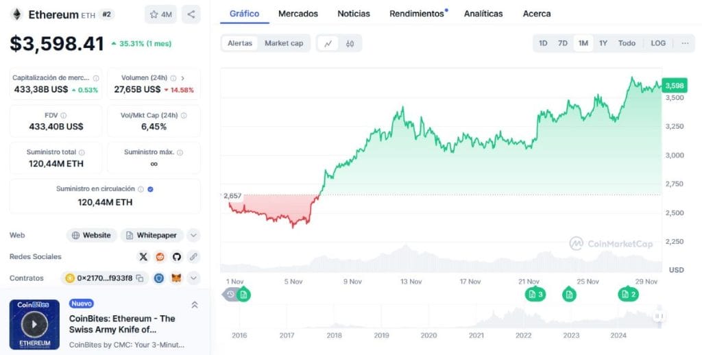702x355 pixels.
Task: Select the 1Y time range
Action: point(603,43)
